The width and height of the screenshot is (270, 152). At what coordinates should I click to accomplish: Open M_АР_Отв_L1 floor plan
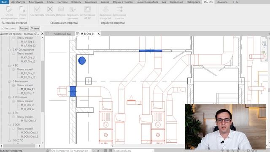pyautogui.click(x=28, y=42)
